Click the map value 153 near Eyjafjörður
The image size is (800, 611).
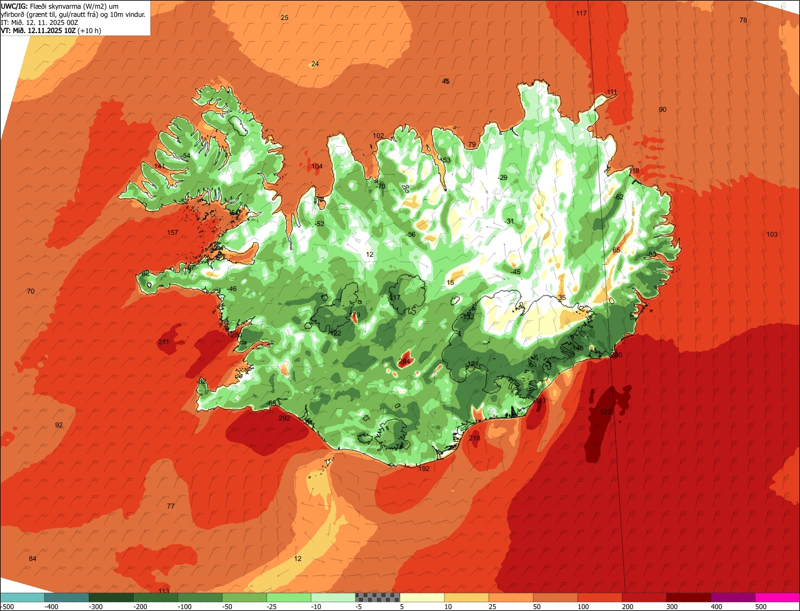(445, 160)
